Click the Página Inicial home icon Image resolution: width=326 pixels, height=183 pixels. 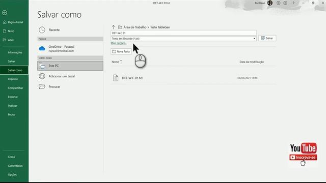(5, 22)
